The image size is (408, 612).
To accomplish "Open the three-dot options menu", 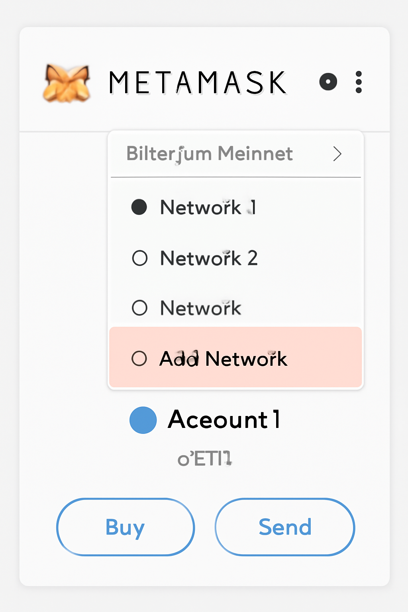I will pyautogui.click(x=358, y=82).
